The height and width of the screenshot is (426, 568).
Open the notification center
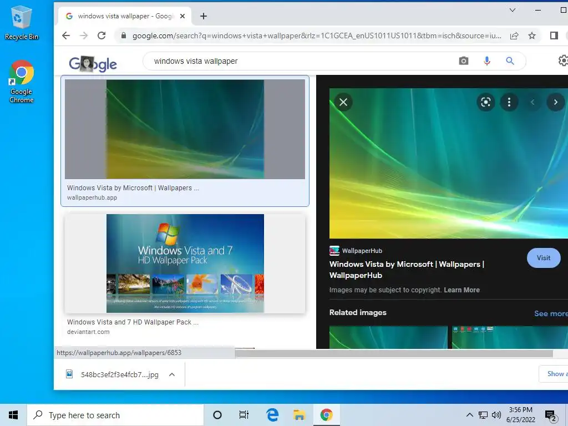551,415
